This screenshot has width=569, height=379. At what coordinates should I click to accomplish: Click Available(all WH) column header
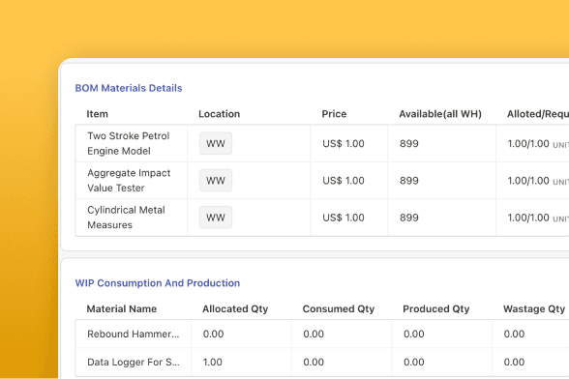click(x=440, y=114)
